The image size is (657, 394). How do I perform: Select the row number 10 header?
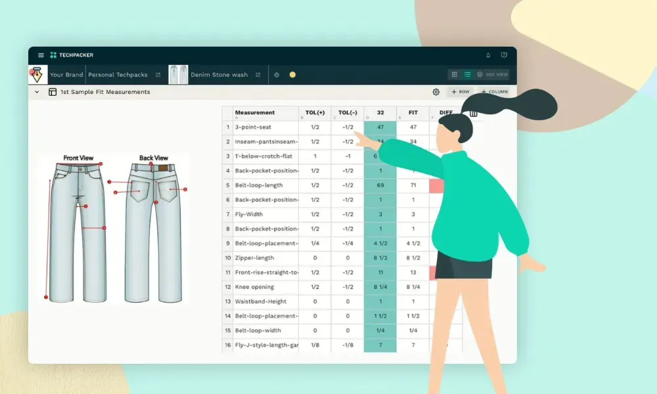[x=227, y=258]
